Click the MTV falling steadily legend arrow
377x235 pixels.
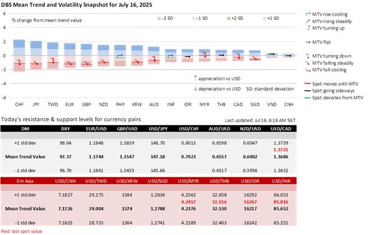307,63
